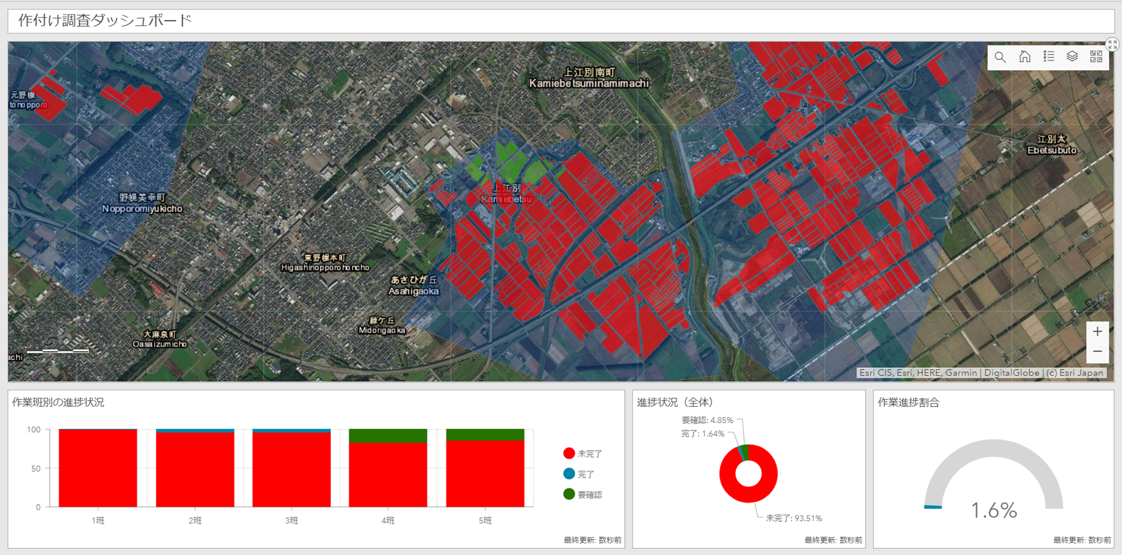Zoom out on the map
This screenshot has width=1122, height=555.
pyautogui.click(x=1097, y=352)
